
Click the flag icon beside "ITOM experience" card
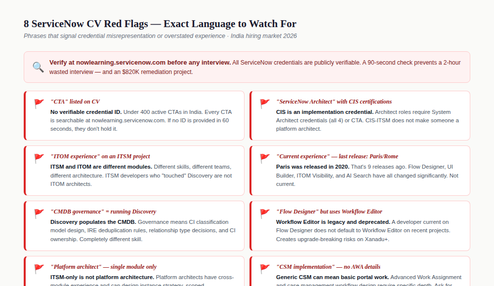click(x=39, y=158)
